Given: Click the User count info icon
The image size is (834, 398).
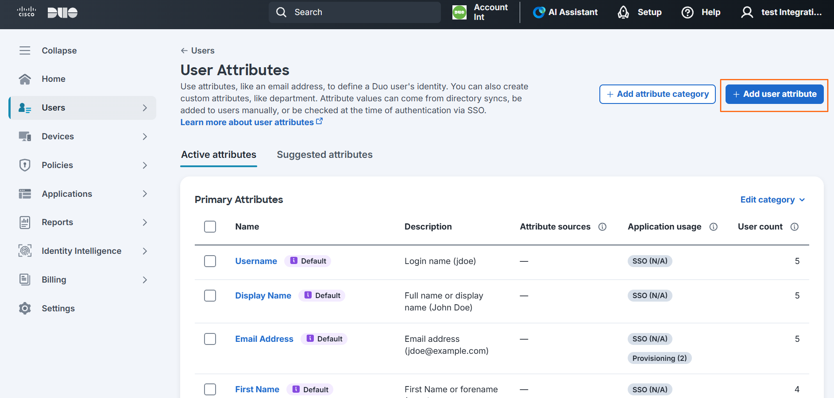Looking at the screenshot, I should tap(795, 227).
